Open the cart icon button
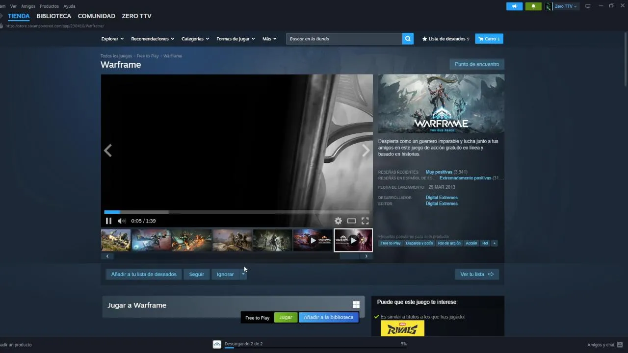This screenshot has width=628, height=353. coord(489,39)
